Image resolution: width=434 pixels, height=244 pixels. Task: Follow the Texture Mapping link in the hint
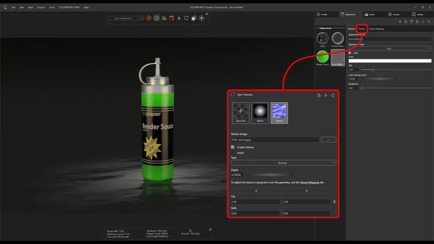tap(309, 183)
